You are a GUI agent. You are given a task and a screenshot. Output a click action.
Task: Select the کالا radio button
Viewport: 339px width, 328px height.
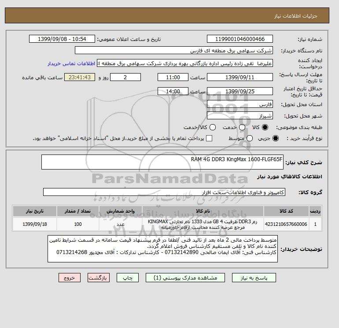click(x=265, y=127)
